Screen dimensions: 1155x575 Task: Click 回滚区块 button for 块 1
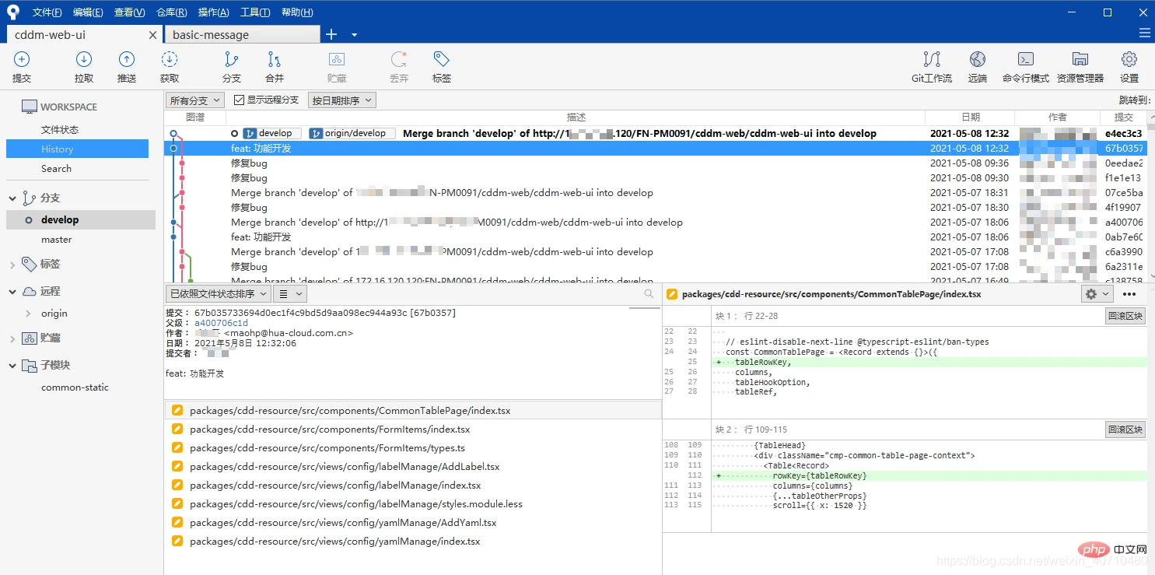point(1125,316)
